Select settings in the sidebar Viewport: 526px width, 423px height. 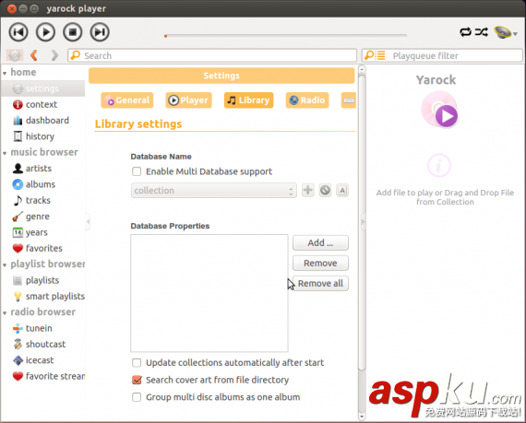43,88
